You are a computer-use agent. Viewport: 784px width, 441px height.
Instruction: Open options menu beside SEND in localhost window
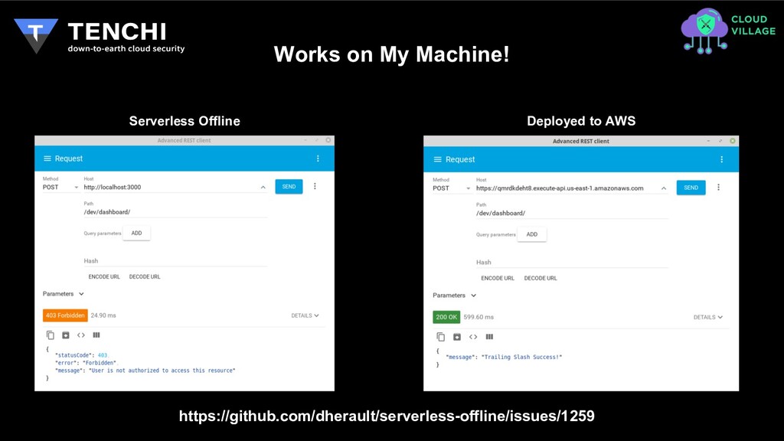click(x=315, y=187)
